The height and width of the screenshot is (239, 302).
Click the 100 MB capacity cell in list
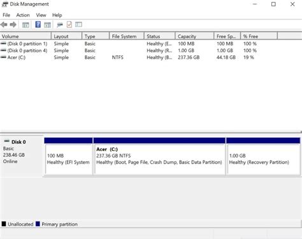186,44
